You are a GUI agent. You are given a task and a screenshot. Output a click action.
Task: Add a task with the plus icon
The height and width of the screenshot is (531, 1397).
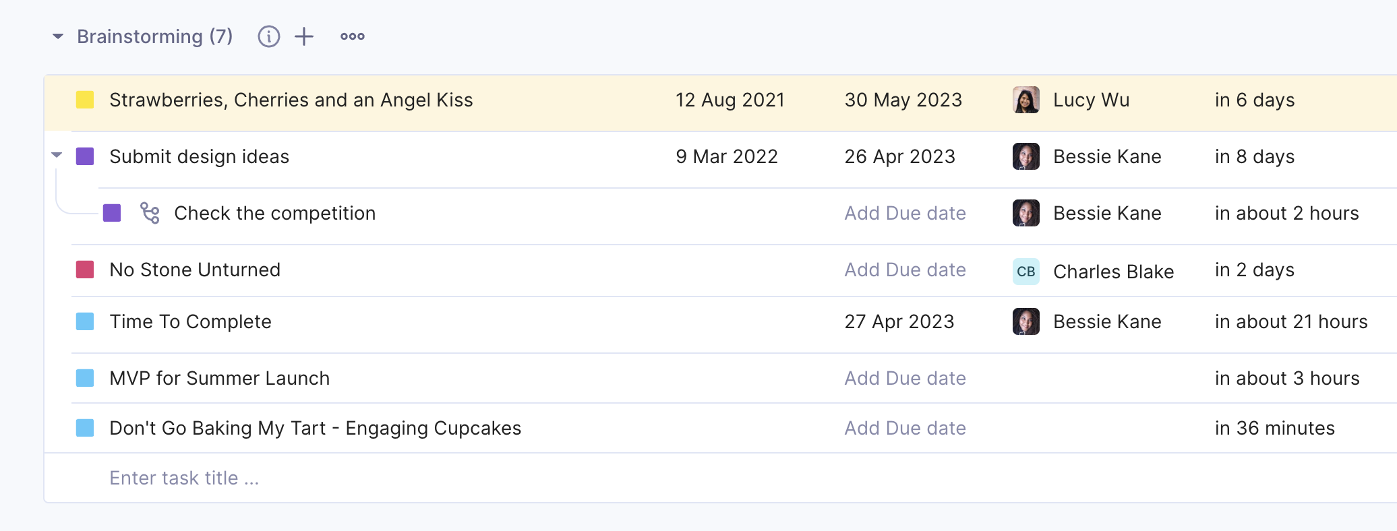304,36
